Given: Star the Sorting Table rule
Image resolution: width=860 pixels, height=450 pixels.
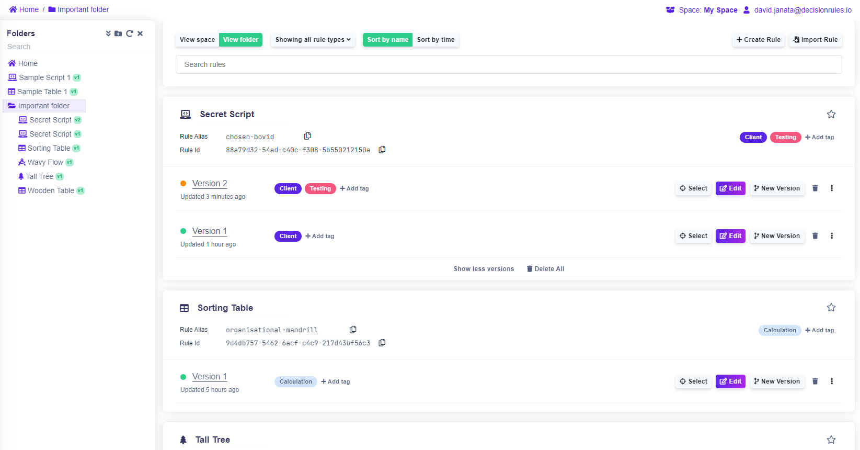Looking at the screenshot, I should tap(831, 307).
